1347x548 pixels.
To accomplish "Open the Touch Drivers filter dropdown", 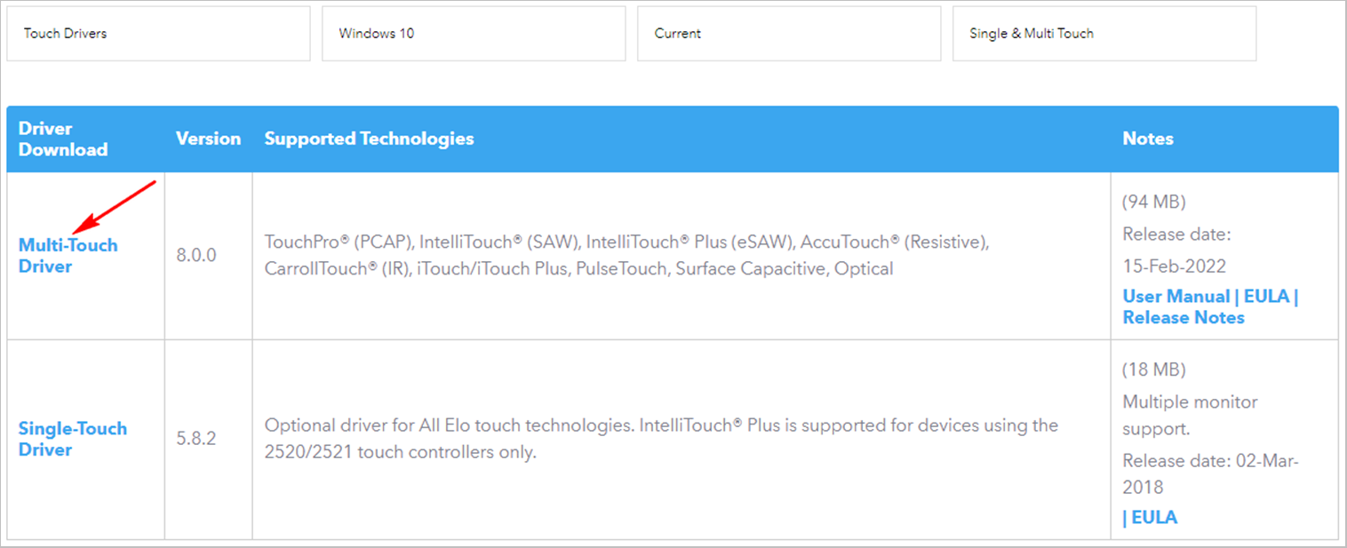I will (x=158, y=34).
